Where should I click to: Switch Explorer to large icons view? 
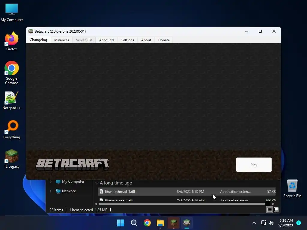(x=276, y=210)
